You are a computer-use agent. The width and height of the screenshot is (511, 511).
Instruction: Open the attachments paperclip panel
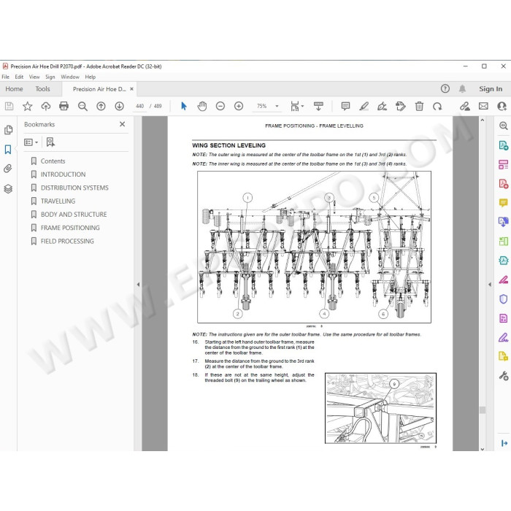click(x=8, y=169)
